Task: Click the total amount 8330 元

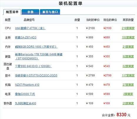Action: 123,115
